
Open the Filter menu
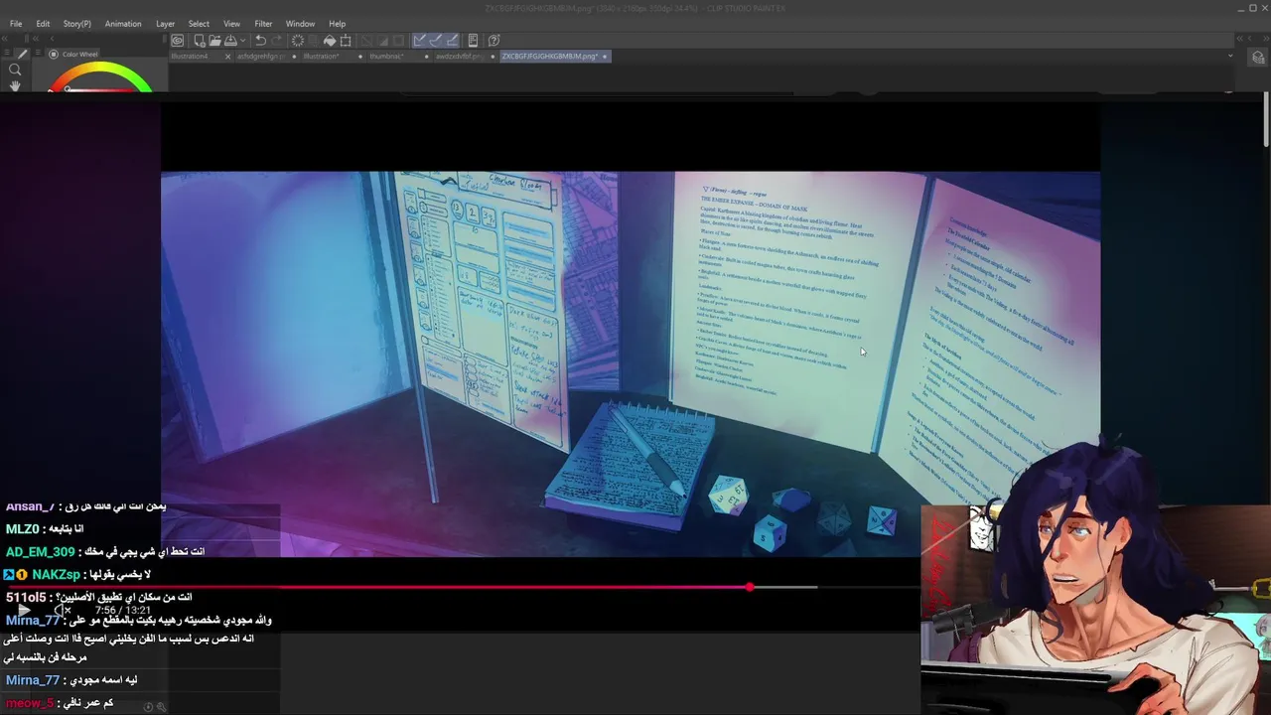click(x=263, y=24)
